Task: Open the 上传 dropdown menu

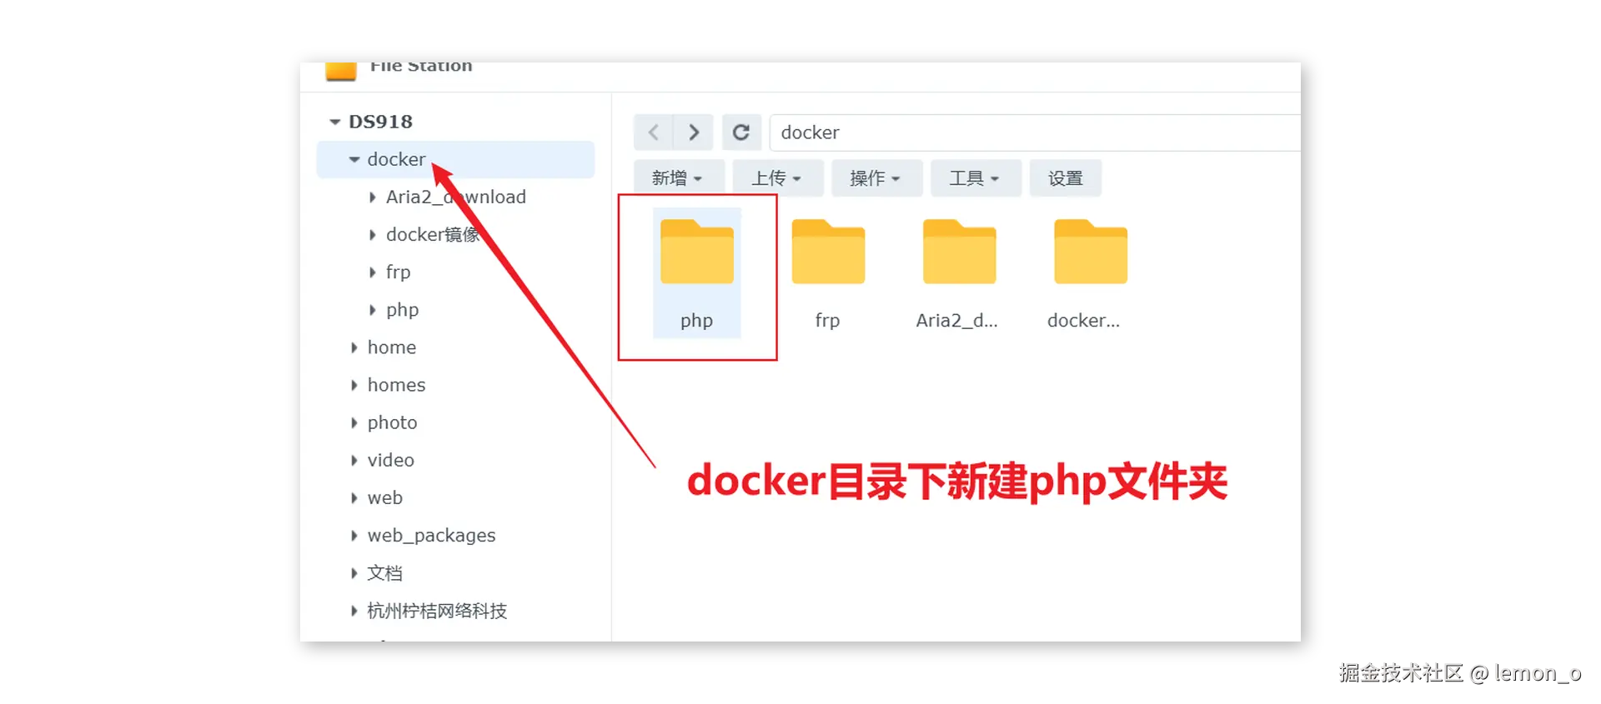Action: pyautogui.click(x=778, y=178)
